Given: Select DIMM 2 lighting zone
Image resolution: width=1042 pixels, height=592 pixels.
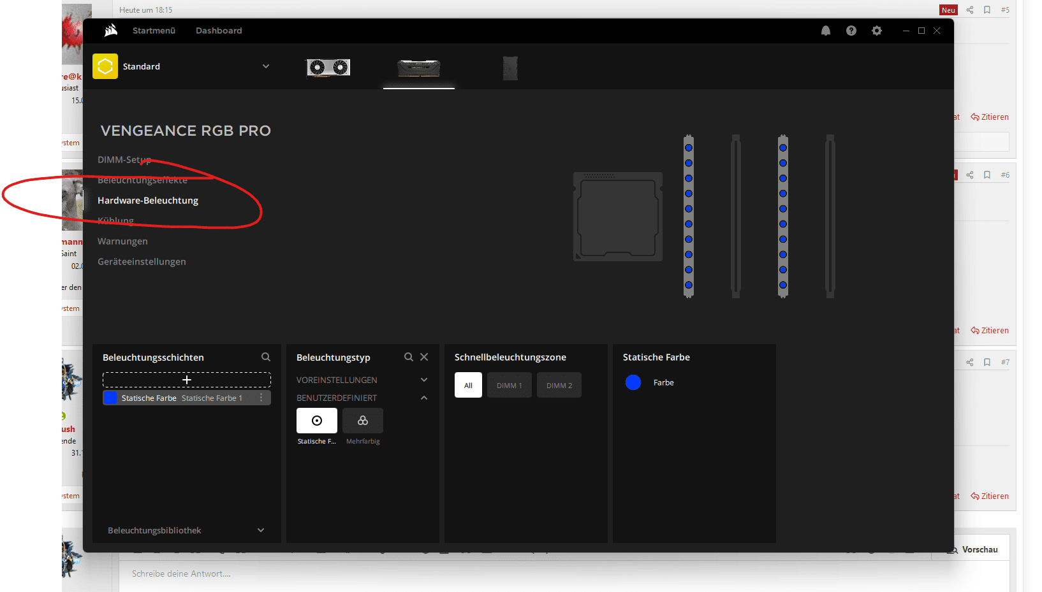Looking at the screenshot, I should 559,385.
